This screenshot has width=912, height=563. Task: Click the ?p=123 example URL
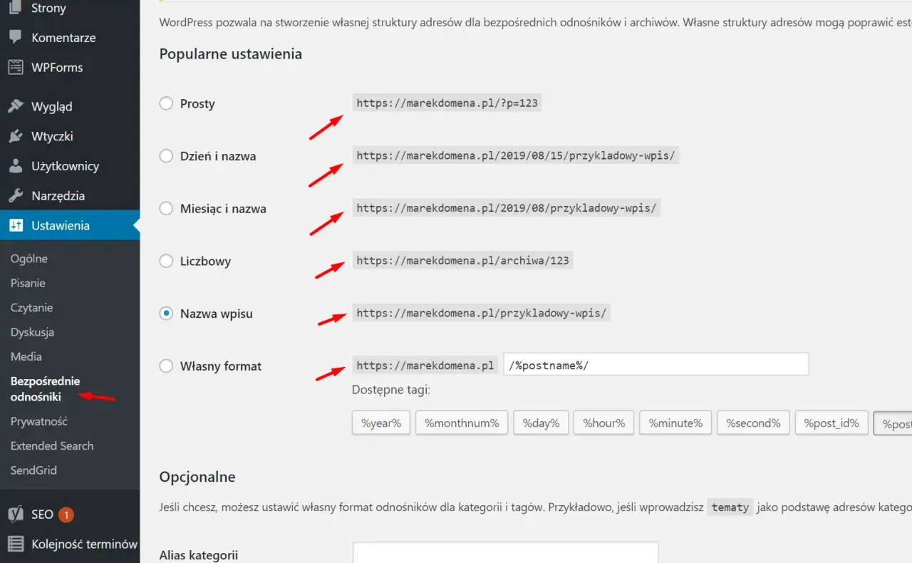tap(447, 103)
